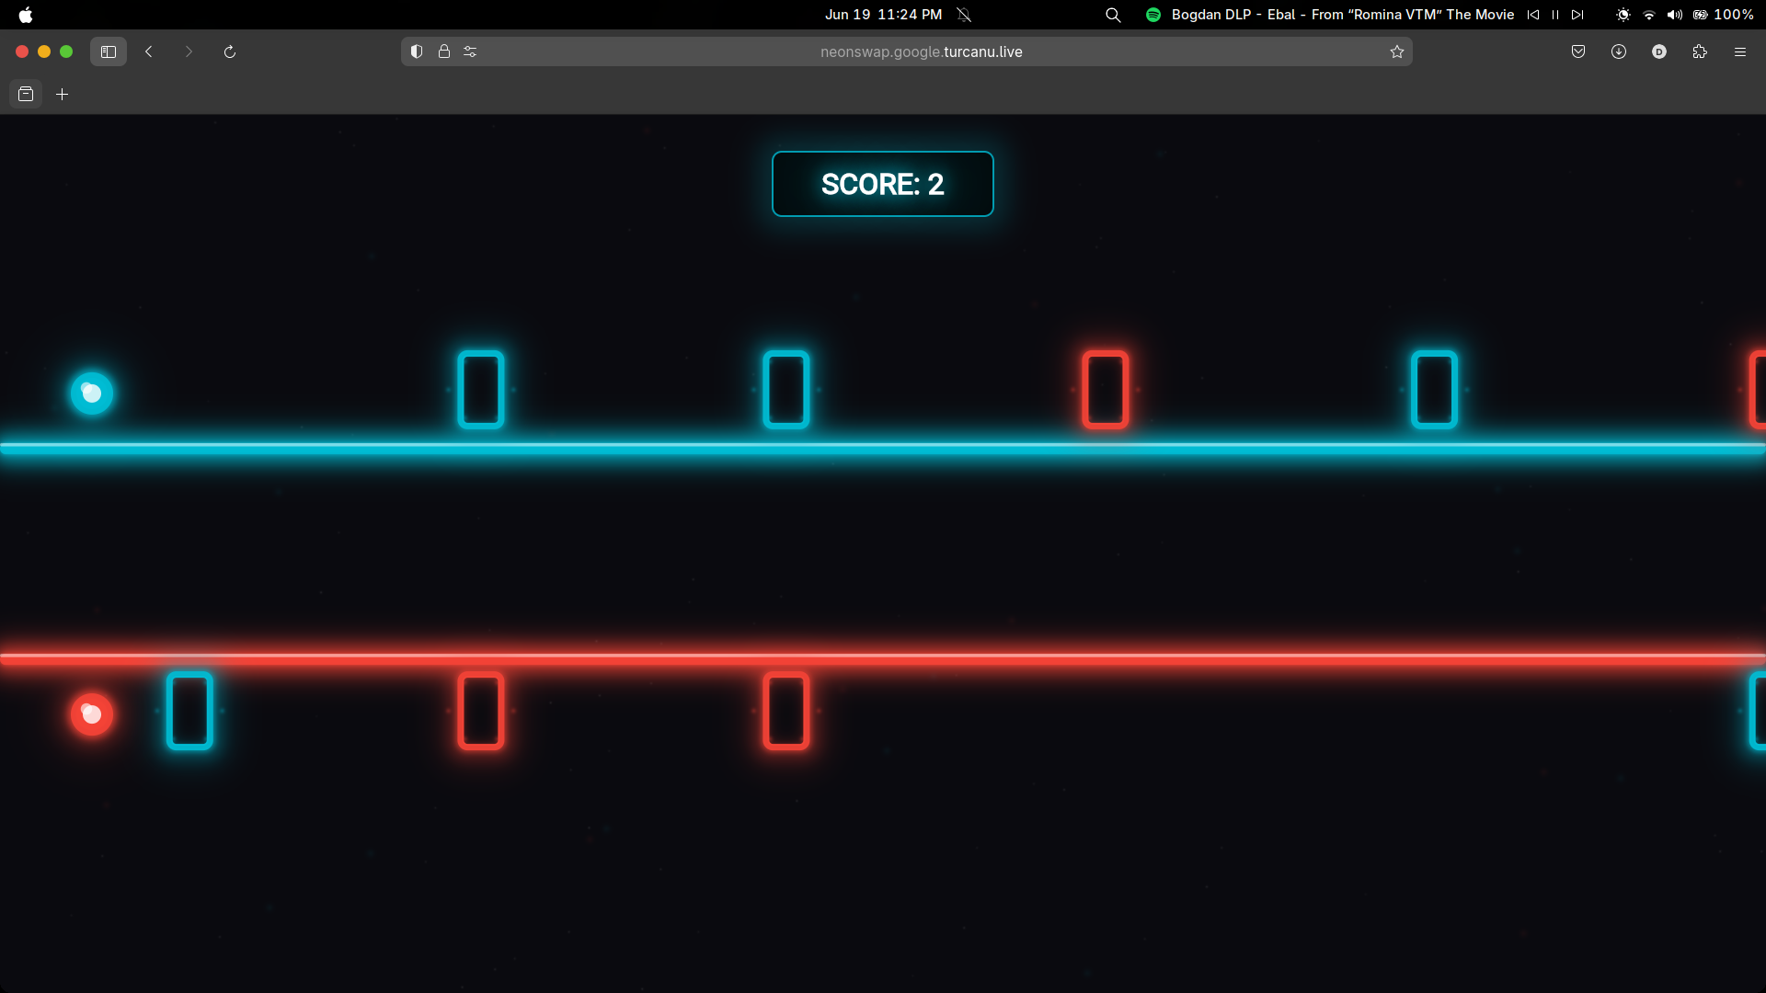Mute playback with the pause control
The width and height of the screenshot is (1766, 993).
pyautogui.click(x=1554, y=15)
